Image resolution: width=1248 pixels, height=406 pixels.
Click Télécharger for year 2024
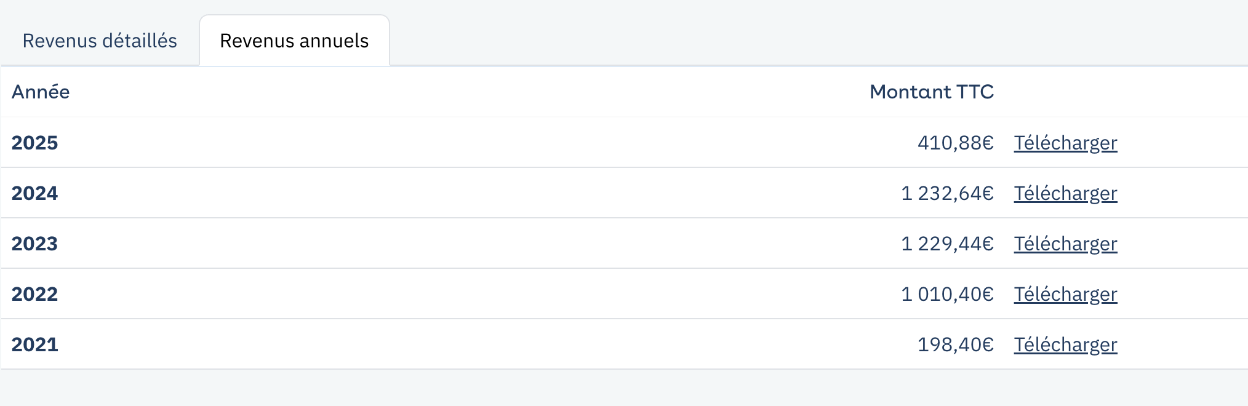1065,193
